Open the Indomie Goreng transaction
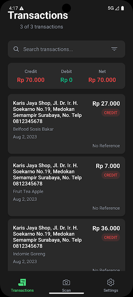This screenshot has width=133, height=297. click(x=66, y=245)
